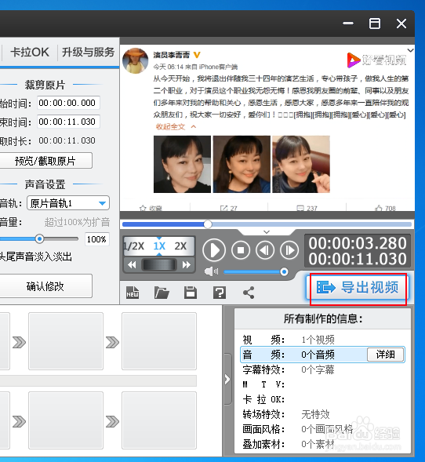The height and width of the screenshot is (462, 425).
Task: Click the play button in the player
Action: 214,250
